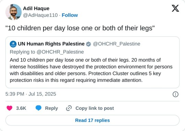Click the X logo icon

[x=175, y=8]
